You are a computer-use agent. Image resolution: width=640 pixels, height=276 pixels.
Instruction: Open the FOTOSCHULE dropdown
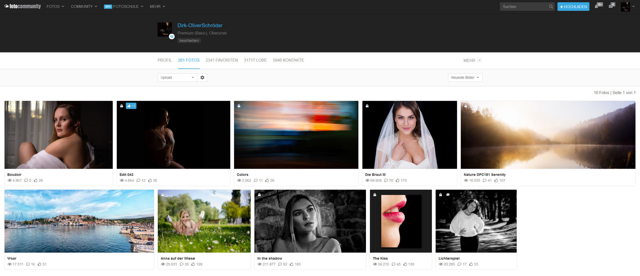click(x=124, y=6)
